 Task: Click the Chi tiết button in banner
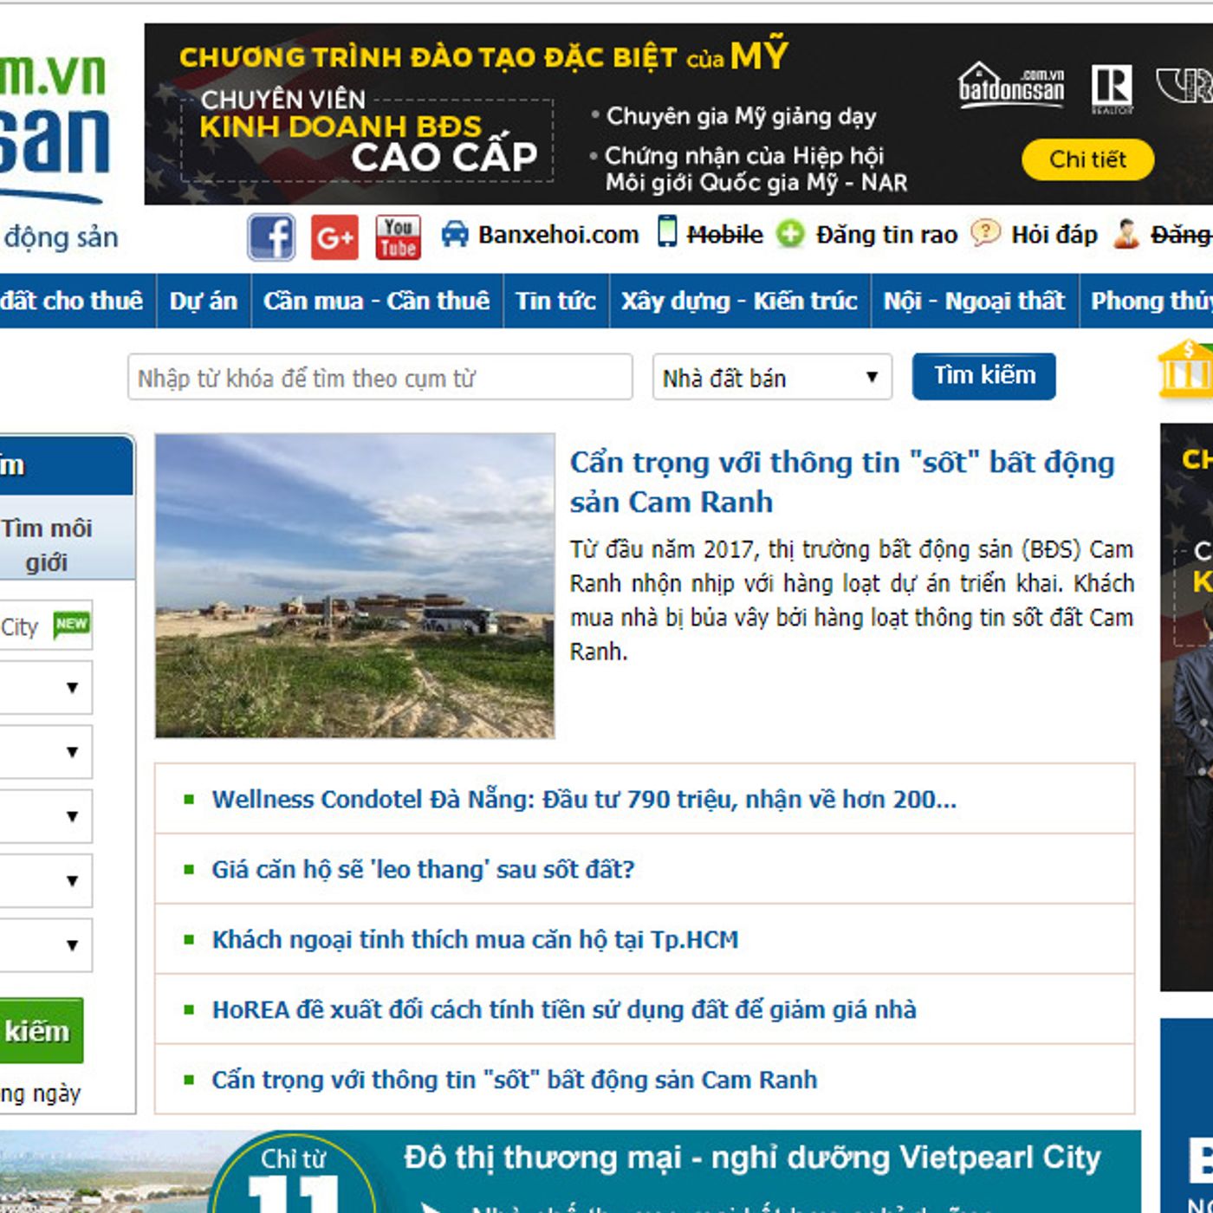(1087, 159)
